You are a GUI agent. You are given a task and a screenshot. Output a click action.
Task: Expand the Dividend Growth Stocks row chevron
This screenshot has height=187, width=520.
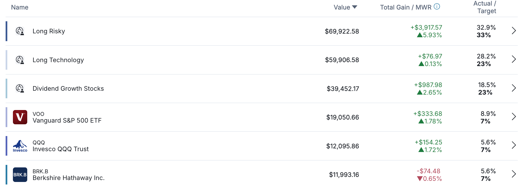(514, 88)
